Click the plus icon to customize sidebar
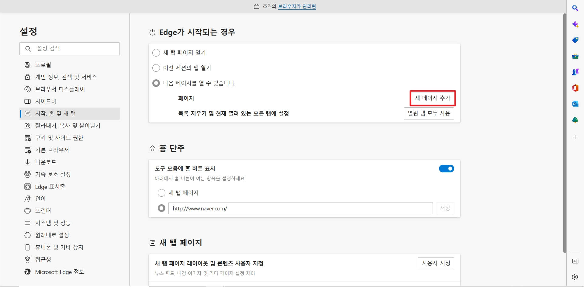584x287 pixels. tap(575, 137)
